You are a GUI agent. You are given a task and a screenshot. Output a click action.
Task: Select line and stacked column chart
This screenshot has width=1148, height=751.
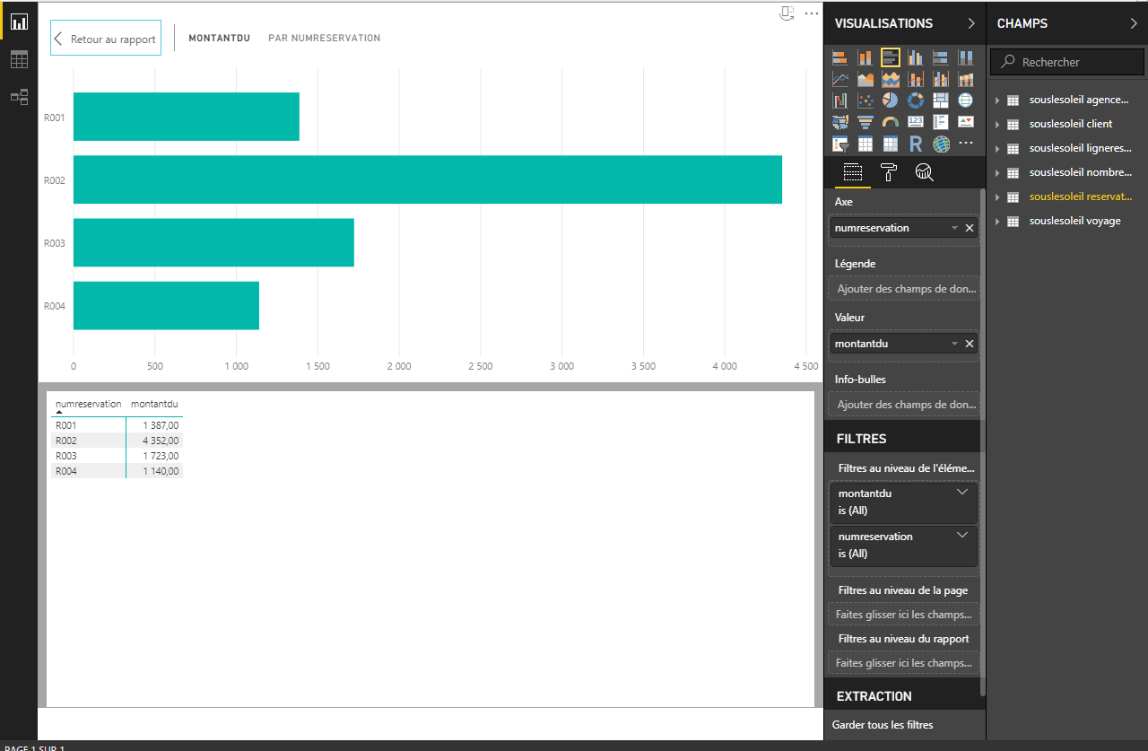tap(916, 79)
